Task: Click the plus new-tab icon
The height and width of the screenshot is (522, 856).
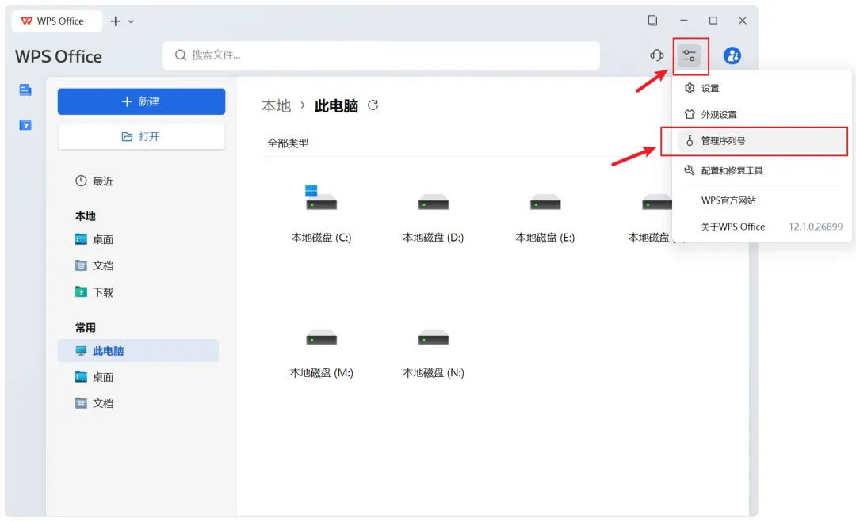Action: coord(115,21)
